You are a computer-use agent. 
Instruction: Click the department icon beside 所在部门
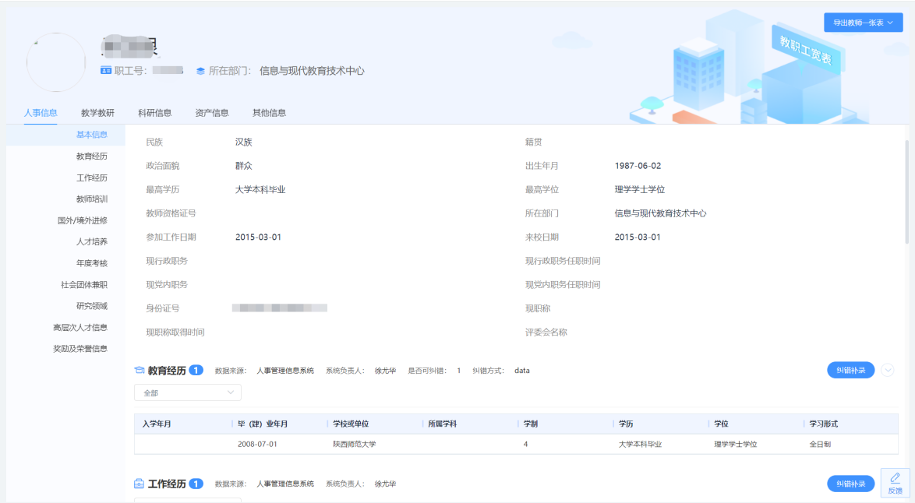(200, 71)
